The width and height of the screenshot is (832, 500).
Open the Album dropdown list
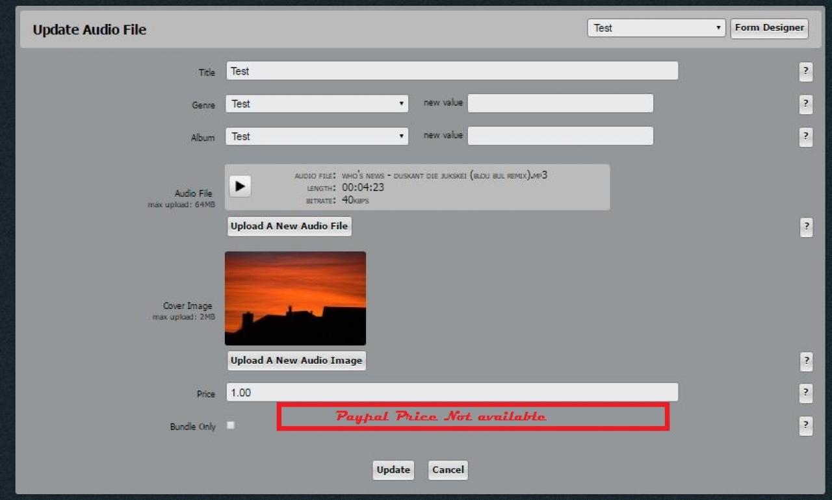click(x=317, y=136)
